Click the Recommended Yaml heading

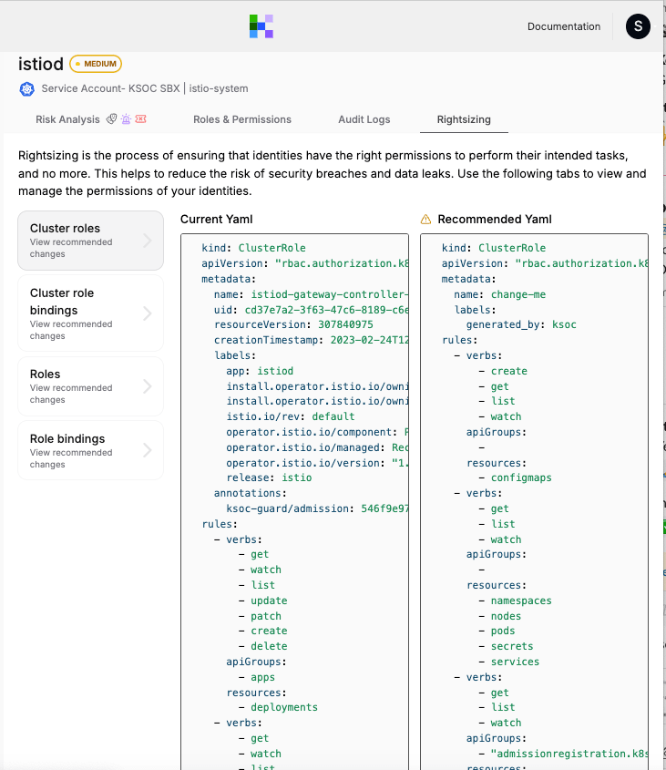(x=495, y=220)
